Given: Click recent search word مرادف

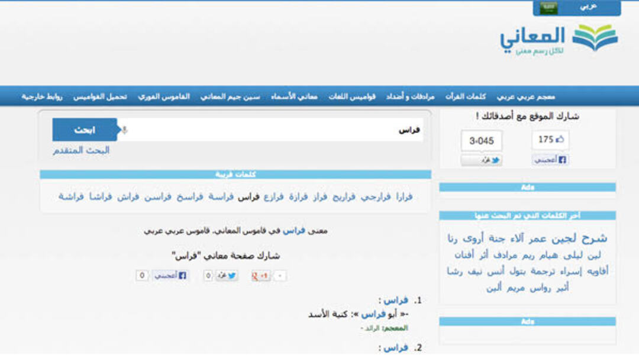Looking at the screenshot, I should point(505,256).
